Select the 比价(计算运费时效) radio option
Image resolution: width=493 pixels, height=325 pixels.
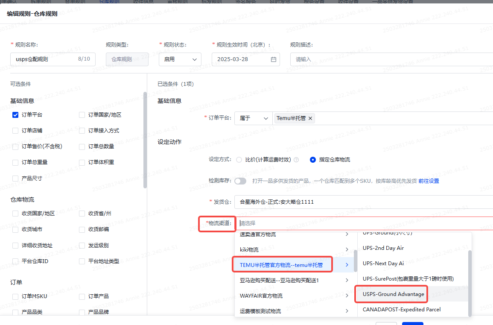239,160
